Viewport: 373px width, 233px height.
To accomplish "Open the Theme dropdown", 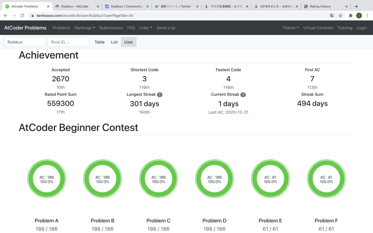I will pyautogui.click(x=291, y=28).
